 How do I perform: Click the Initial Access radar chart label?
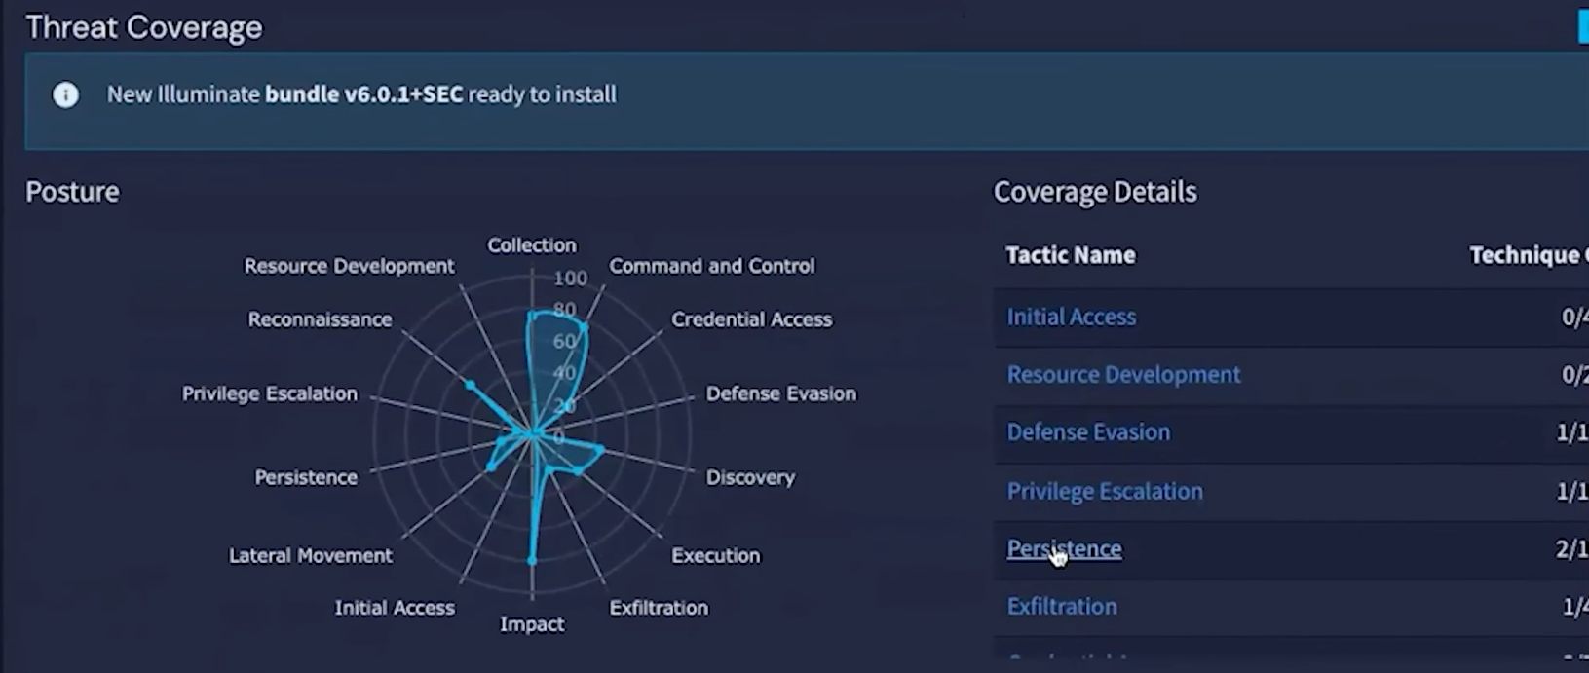395,608
